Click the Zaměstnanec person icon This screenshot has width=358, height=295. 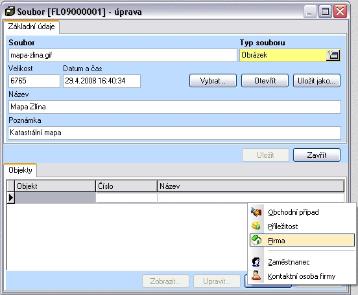(x=256, y=262)
